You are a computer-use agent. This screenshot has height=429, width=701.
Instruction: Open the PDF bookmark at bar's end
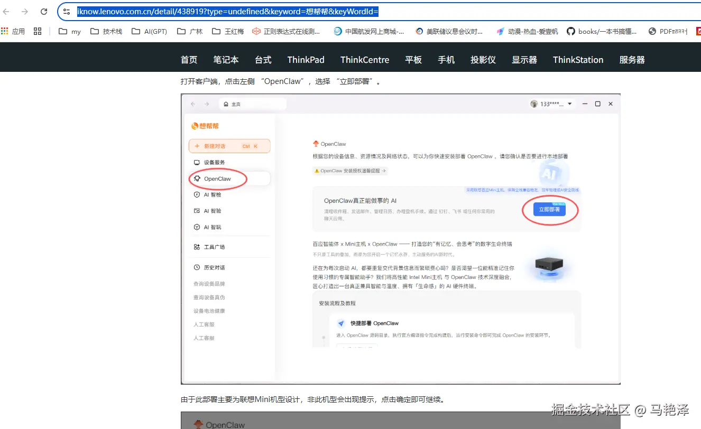[668, 31]
